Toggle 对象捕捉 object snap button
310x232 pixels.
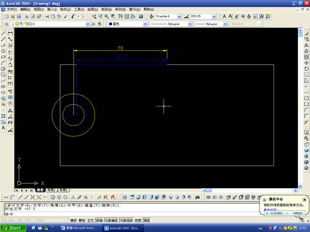[x=110, y=220]
